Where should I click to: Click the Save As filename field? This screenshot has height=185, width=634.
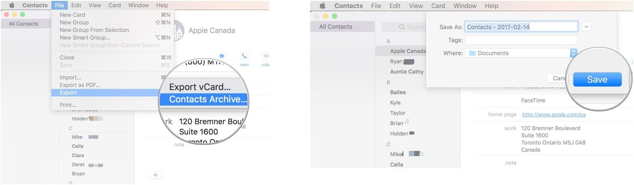click(x=521, y=27)
